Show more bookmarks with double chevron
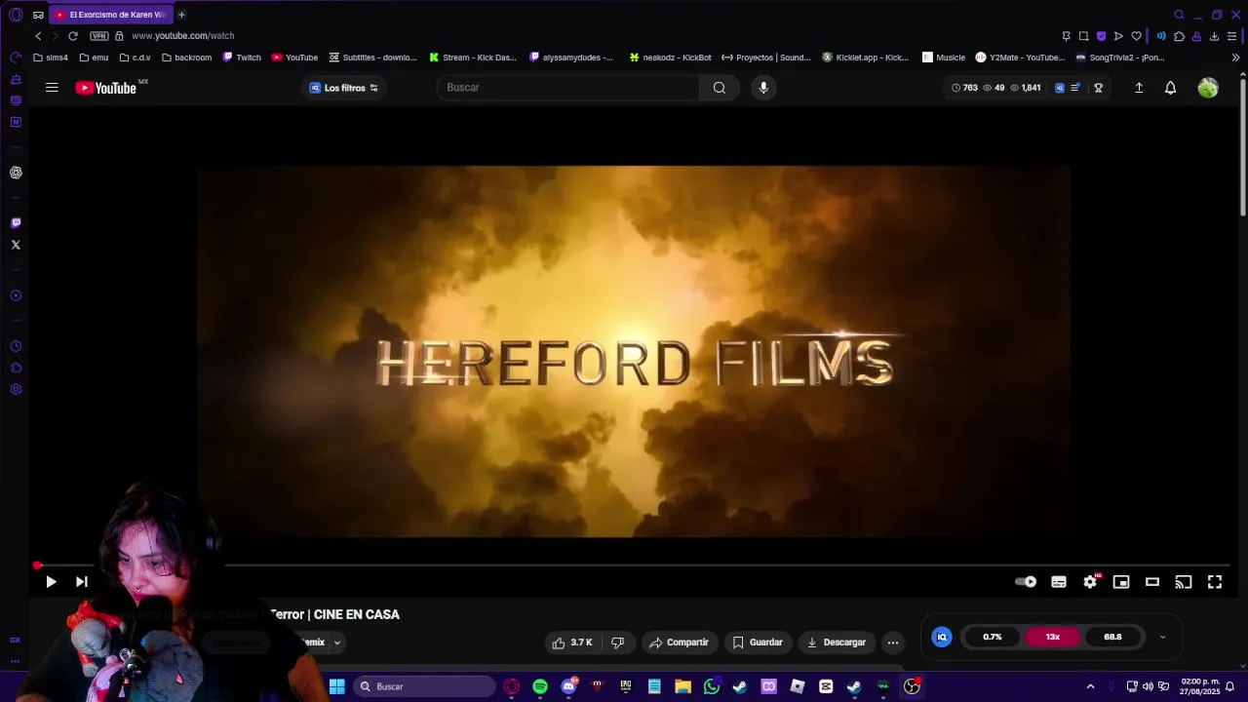The image size is (1248, 702). (1235, 58)
